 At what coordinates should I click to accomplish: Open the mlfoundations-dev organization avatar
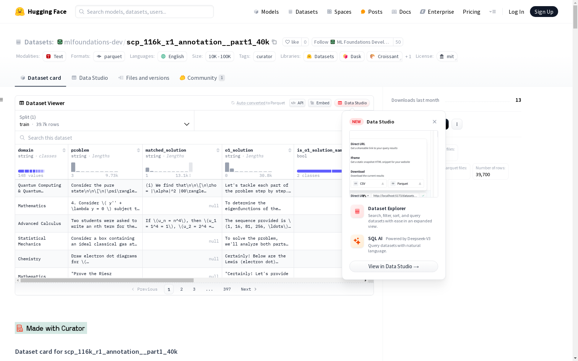coord(60,42)
